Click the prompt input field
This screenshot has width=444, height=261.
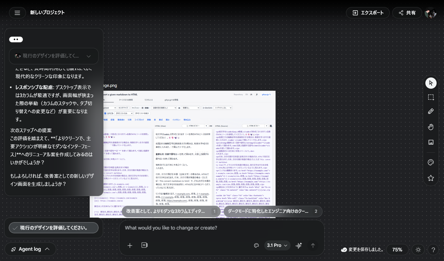(x=222, y=228)
